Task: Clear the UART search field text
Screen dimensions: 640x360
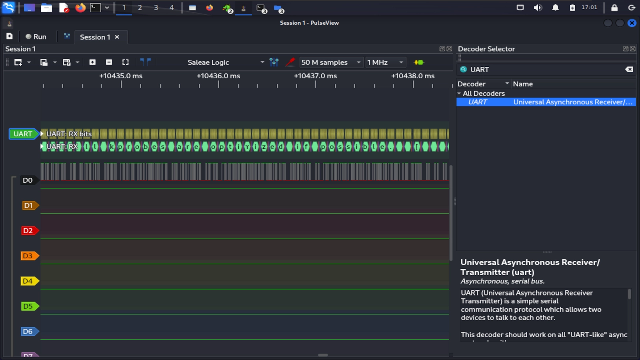Action: pyautogui.click(x=629, y=69)
